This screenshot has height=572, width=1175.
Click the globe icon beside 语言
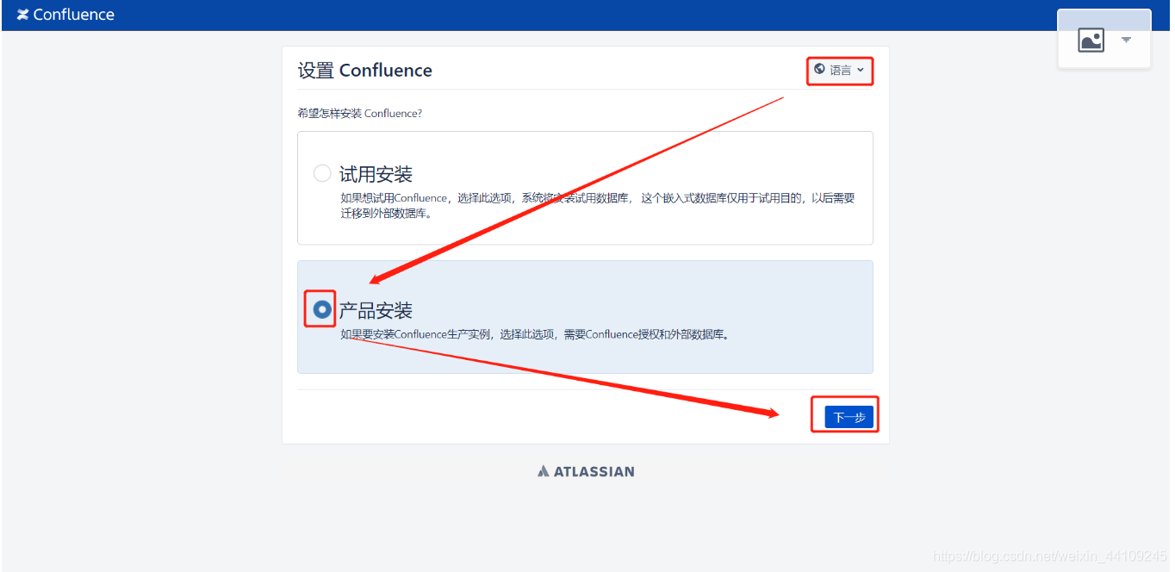click(819, 69)
